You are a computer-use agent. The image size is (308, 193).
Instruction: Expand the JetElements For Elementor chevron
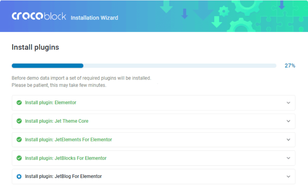coord(288,140)
